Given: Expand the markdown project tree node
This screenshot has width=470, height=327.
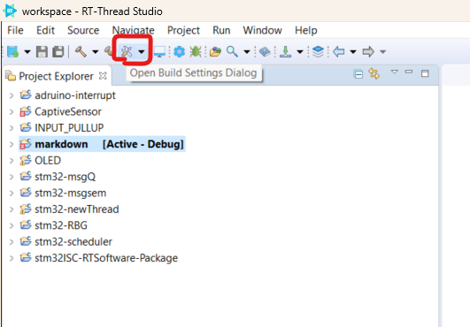Looking at the screenshot, I should coord(12,145).
